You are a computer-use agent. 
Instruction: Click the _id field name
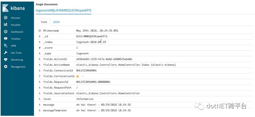click(45, 36)
